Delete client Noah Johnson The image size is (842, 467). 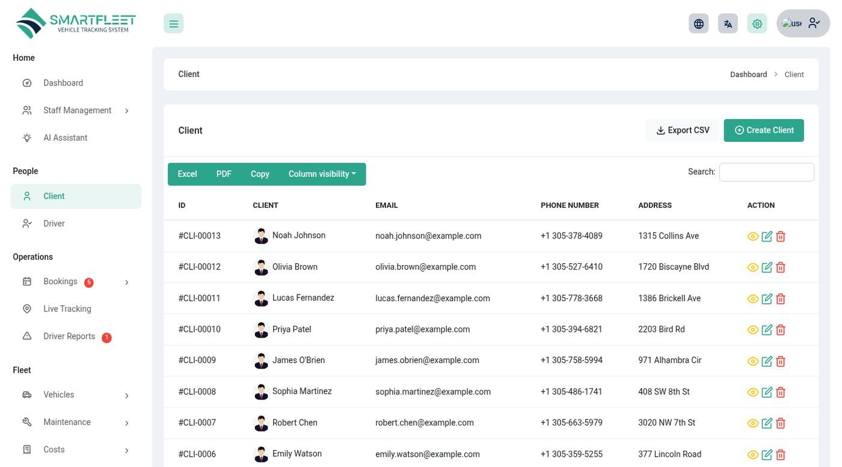coord(781,236)
